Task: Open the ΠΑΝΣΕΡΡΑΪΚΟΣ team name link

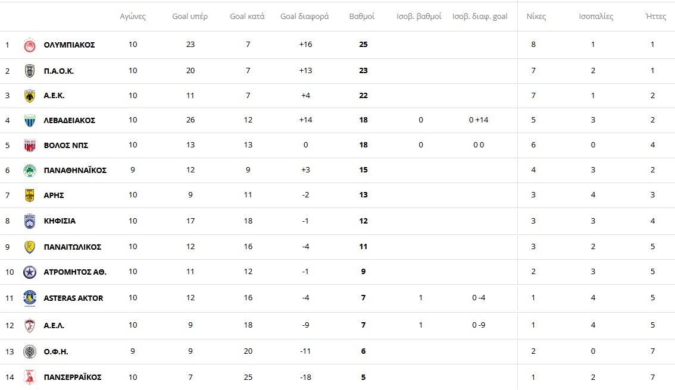Action: pyautogui.click(x=73, y=377)
